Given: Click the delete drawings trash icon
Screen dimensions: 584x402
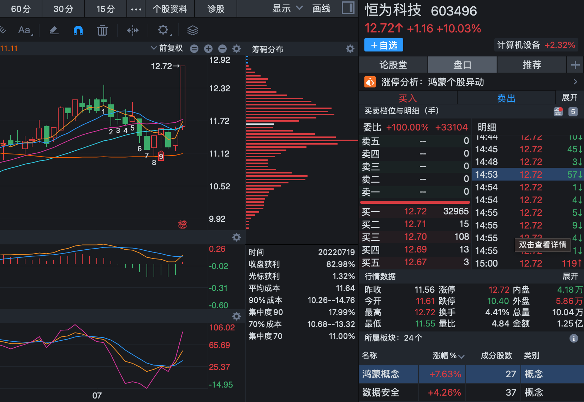Looking at the screenshot, I should 102,30.
